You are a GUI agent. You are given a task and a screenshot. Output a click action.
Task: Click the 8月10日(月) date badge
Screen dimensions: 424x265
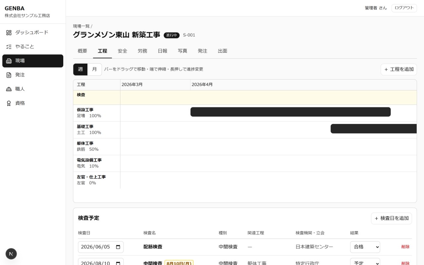[x=179, y=263]
